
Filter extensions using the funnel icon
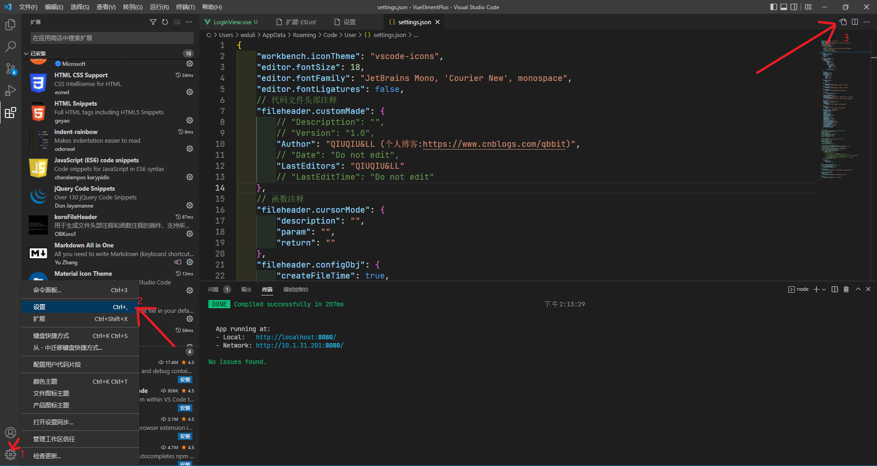tap(153, 22)
